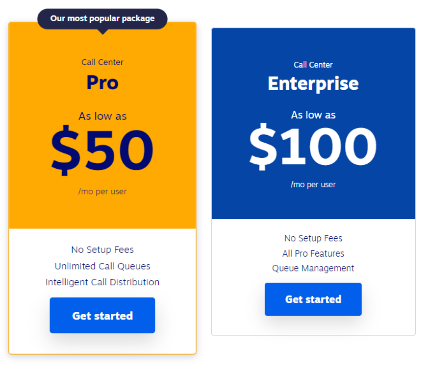Click "All Pro Features" feature text
This screenshot has width=428, height=366.
[x=313, y=253]
